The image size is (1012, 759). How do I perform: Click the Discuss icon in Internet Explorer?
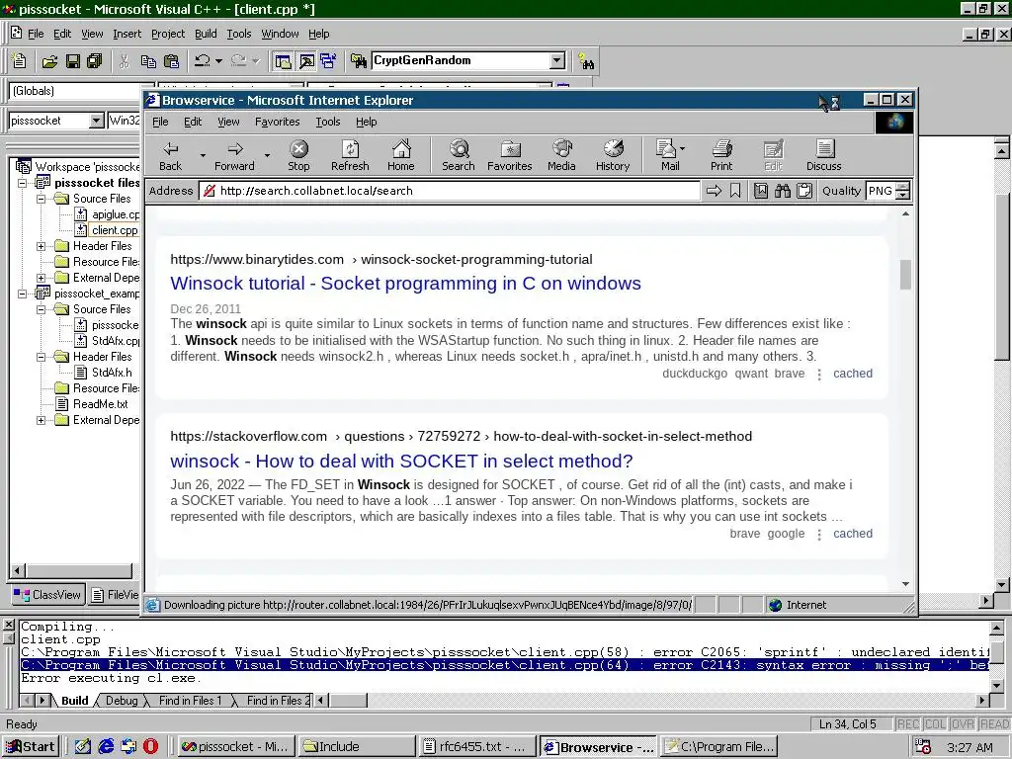pyautogui.click(x=824, y=155)
